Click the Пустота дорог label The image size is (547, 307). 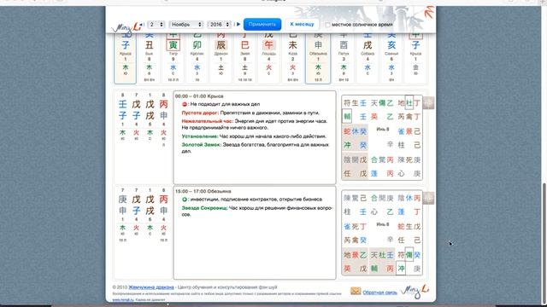point(200,113)
